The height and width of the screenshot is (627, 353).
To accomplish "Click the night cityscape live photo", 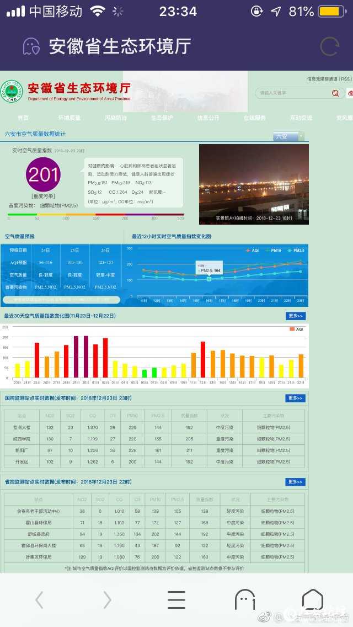I will coord(254,184).
